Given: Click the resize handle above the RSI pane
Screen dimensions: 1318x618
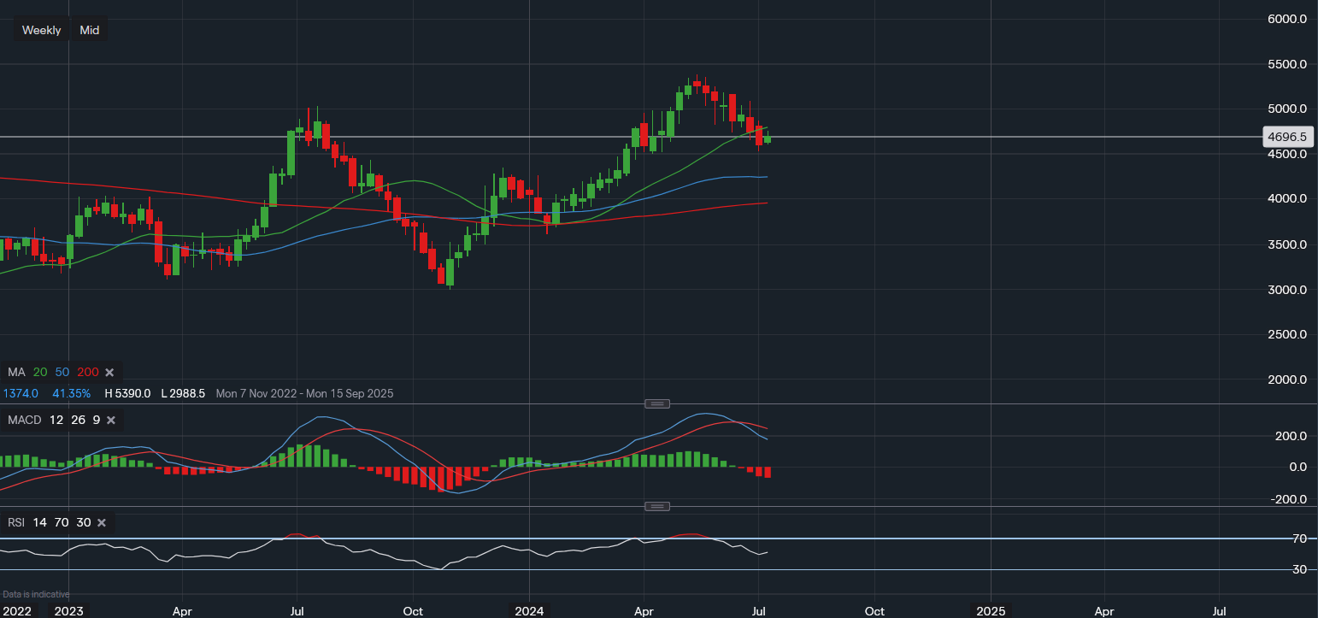Looking at the screenshot, I should 657,506.
